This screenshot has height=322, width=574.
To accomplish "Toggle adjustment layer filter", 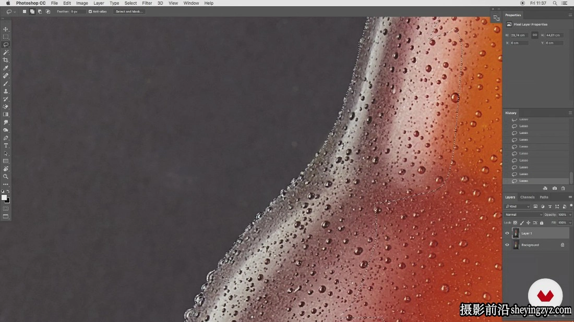I will click(543, 206).
